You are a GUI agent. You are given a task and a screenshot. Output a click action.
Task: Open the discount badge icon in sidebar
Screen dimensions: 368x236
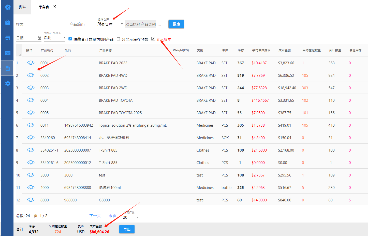[x=8, y=7]
